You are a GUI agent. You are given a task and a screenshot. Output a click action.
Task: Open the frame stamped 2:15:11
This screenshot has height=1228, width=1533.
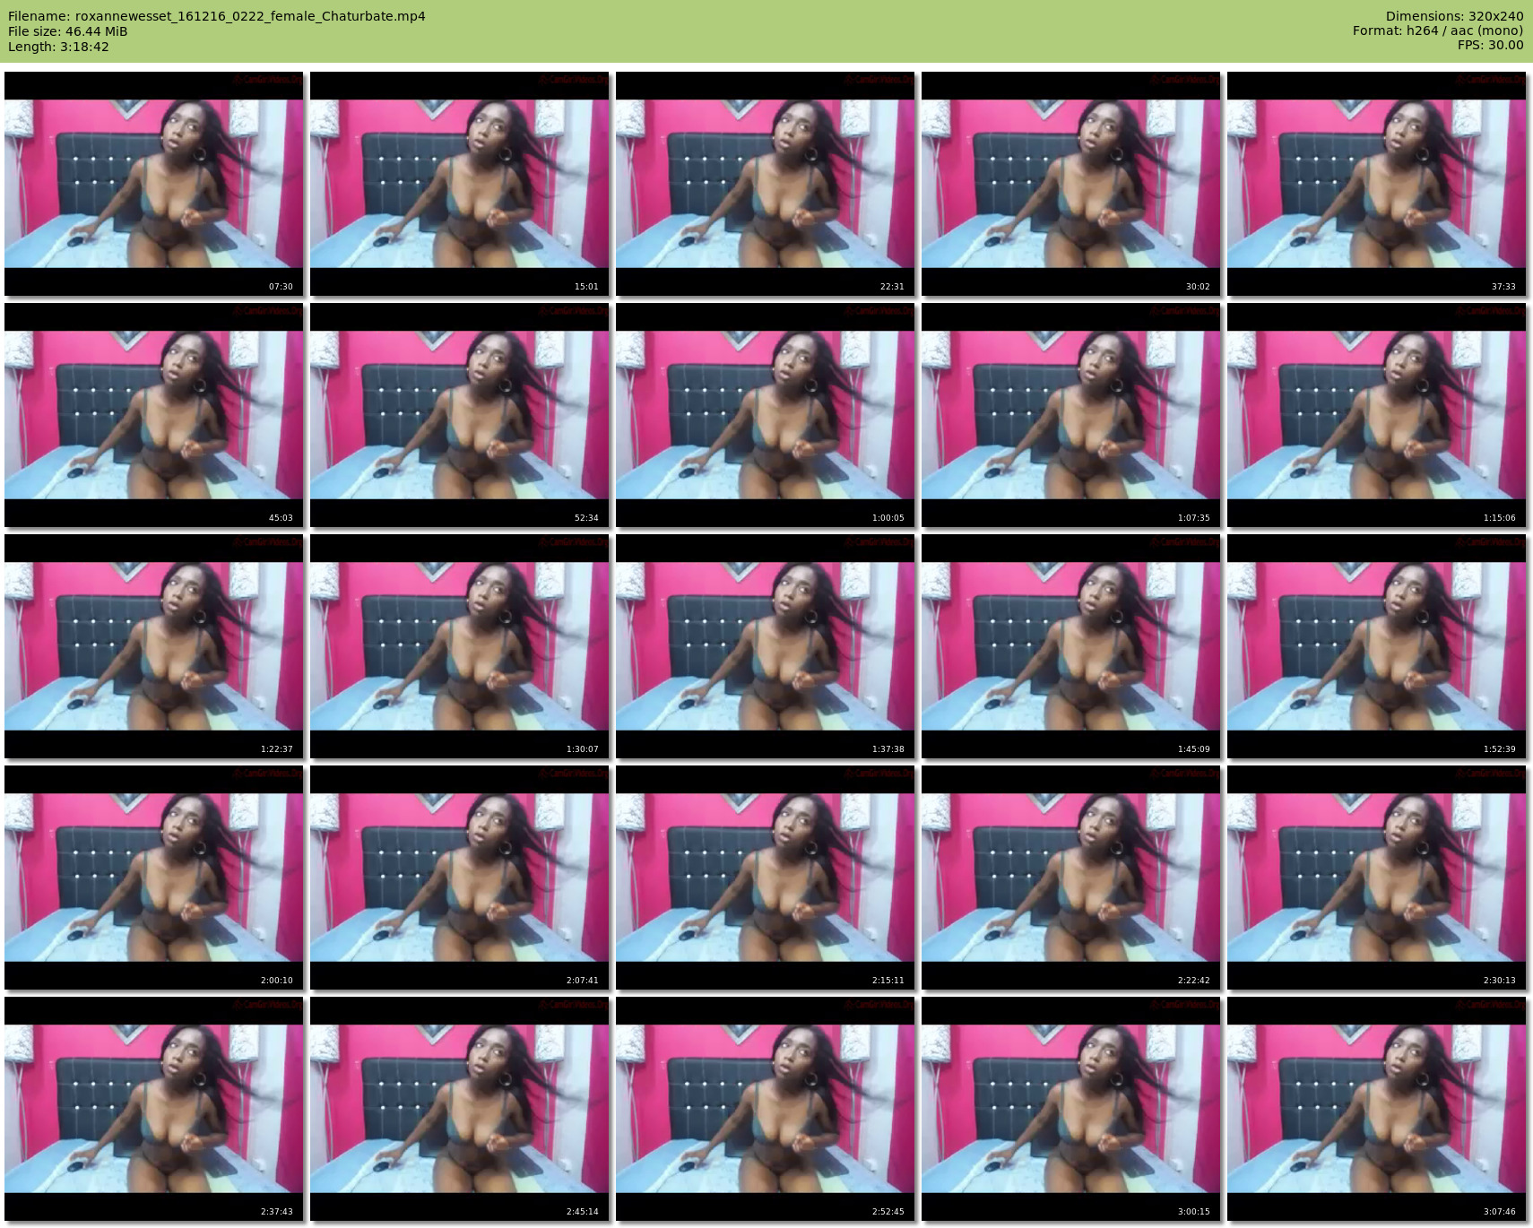pyautogui.click(x=766, y=878)
